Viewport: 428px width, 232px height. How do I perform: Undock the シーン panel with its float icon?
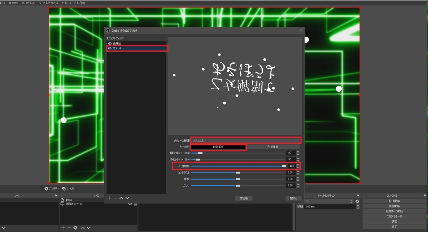[56, 196]
